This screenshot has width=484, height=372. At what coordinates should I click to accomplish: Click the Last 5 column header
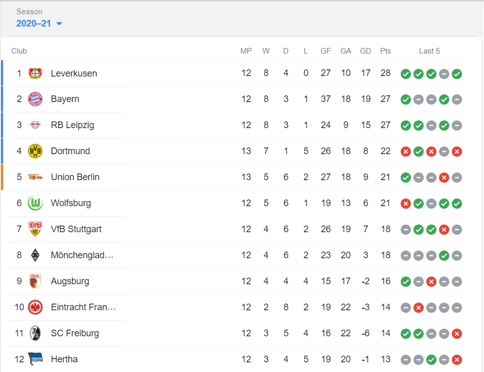(x=429, y=51)
